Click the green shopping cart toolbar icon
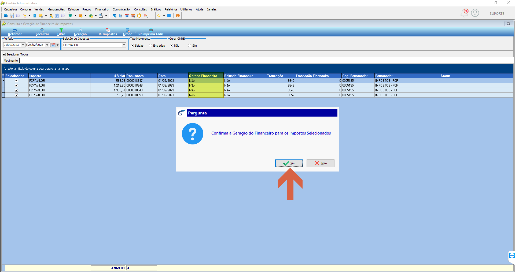The width and height of the screenshot is (515, 272). click(x=70, y=16)
